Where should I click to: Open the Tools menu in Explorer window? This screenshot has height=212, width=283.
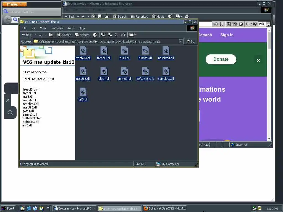(x=71, y=28)
